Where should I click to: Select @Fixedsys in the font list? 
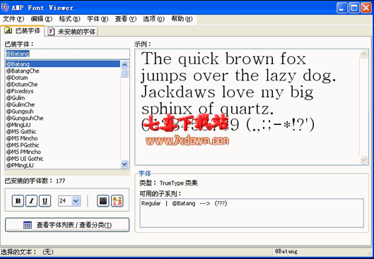63,91
